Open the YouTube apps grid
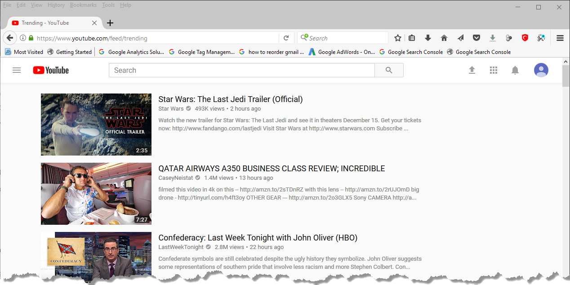The image size is (570, 285). 494,70
